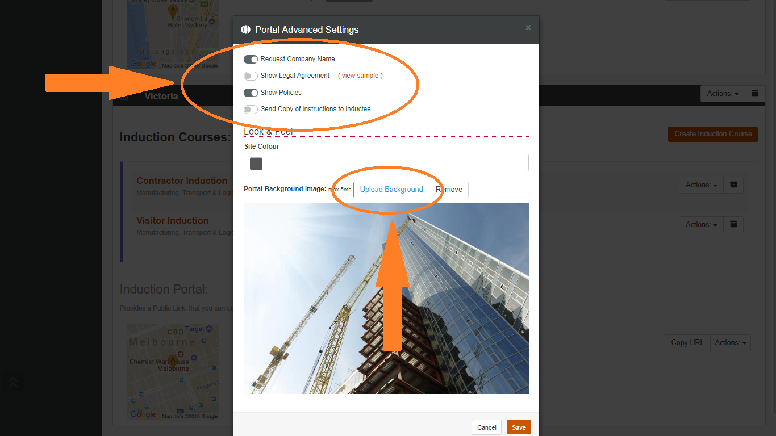Cancel the Portal Advanced Settings dialog
This screenshot has width=776, height=436.
[487, 427]
